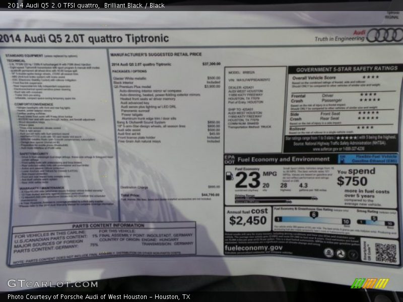Click the Frontal Crash Passenger star rating

370,100
